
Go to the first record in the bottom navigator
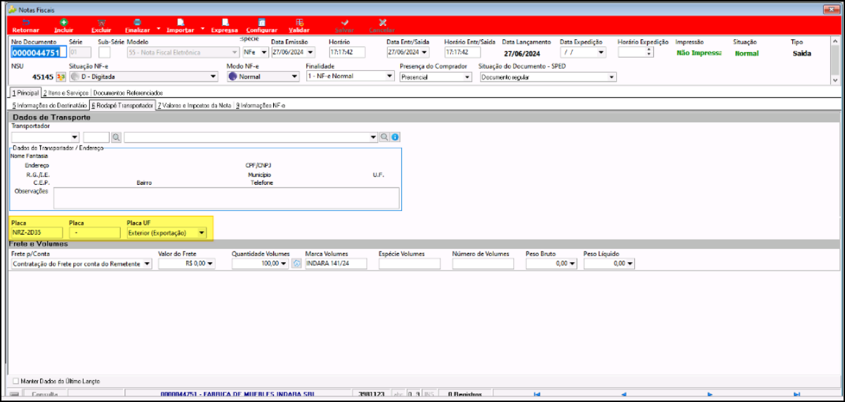537,395
